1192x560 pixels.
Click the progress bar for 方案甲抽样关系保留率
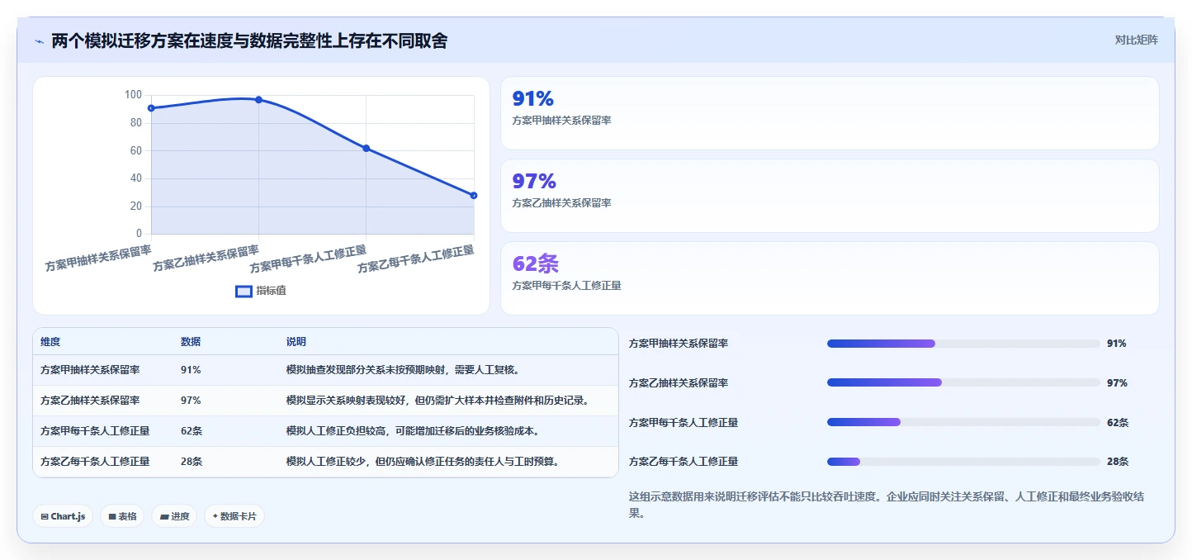tap(963, 344)
